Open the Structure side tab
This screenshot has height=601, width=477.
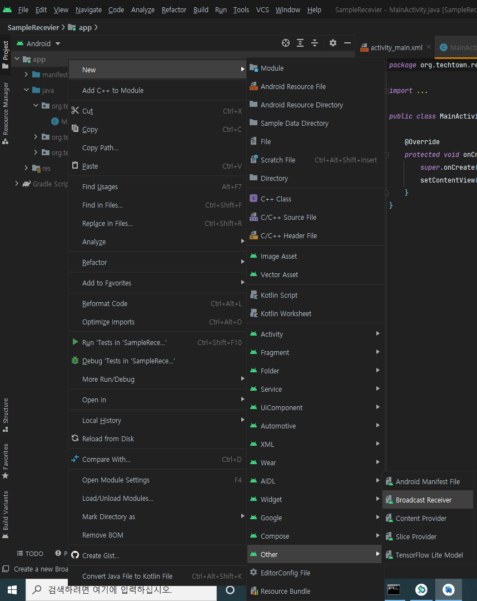click(x=6, y=415)
